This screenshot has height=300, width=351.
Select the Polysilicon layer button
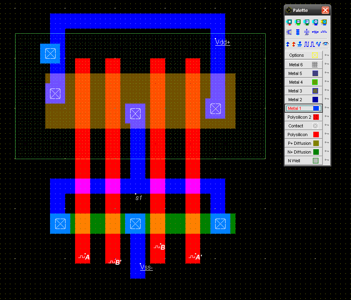click(x=303, y=135)
